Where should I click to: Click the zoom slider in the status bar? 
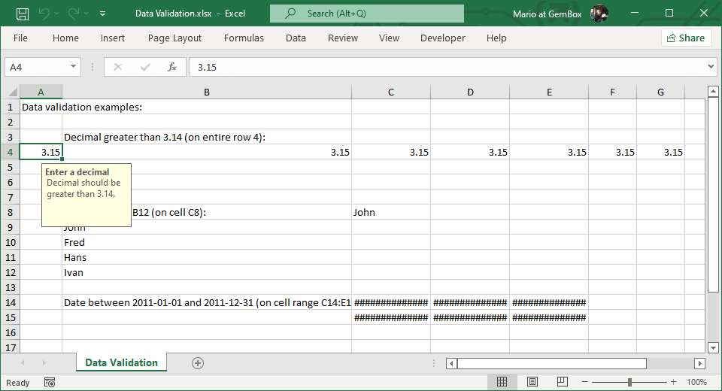[629, 382]
